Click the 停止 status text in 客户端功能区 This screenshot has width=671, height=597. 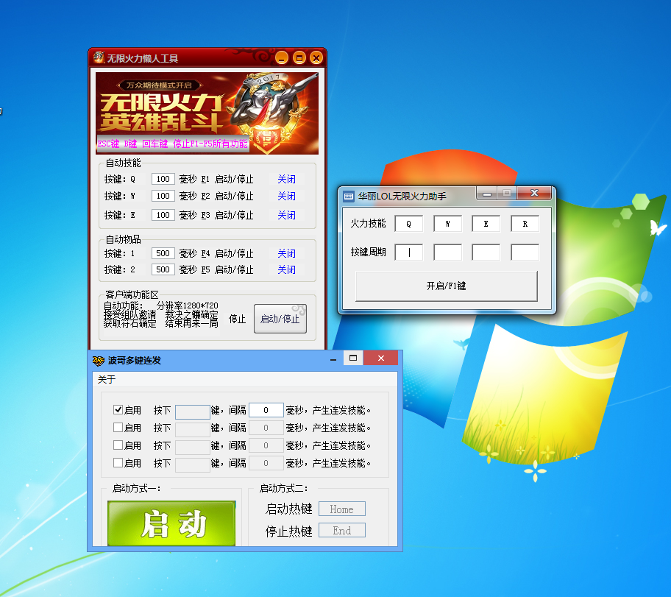(237, 319)
